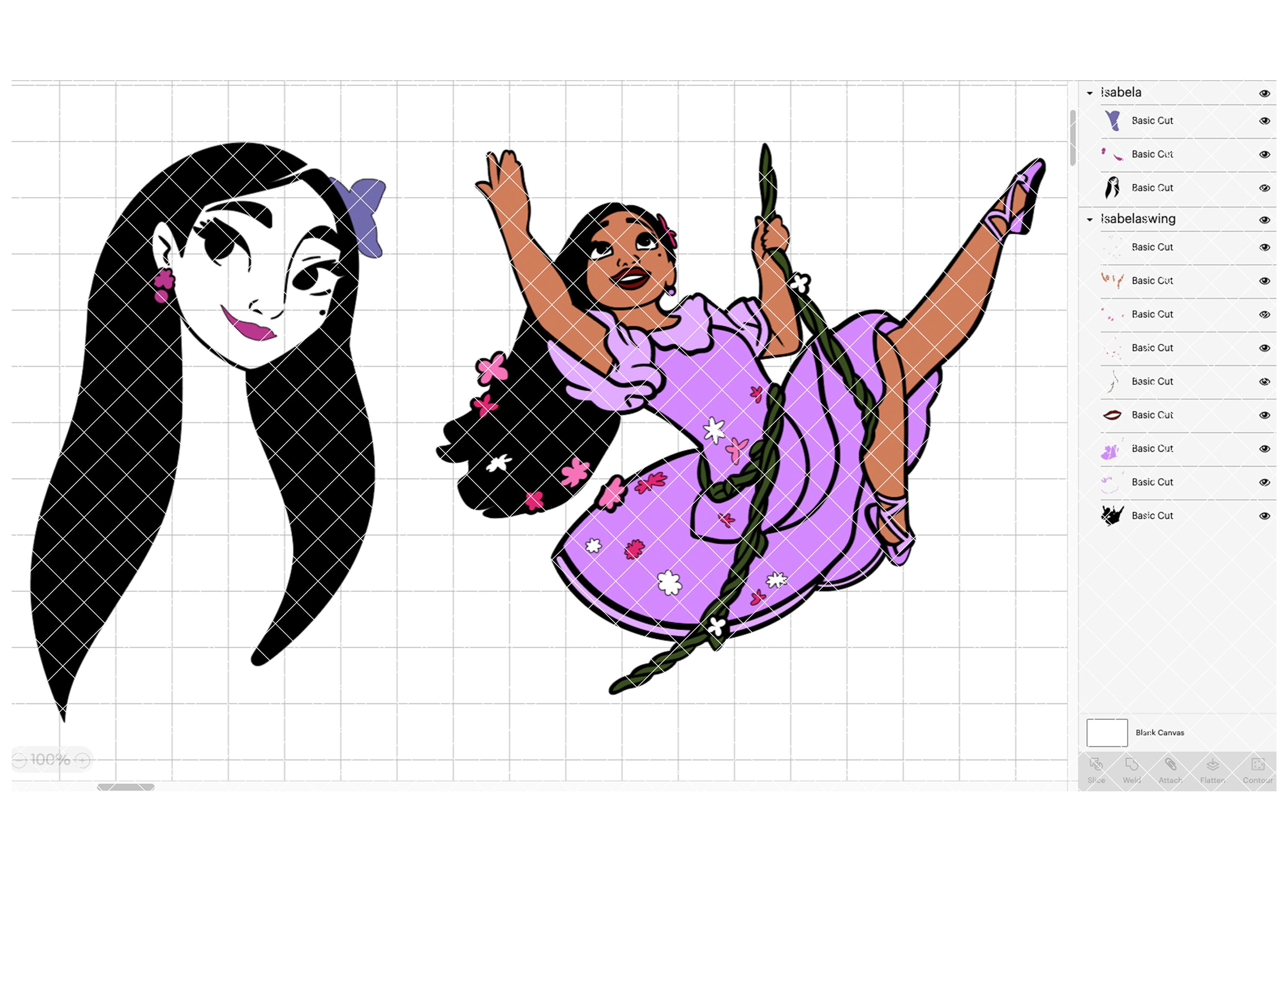Viewport: 1287px width, 994px height.
Task: Click the horizontal canvas scrollbar
Action: 126,787
